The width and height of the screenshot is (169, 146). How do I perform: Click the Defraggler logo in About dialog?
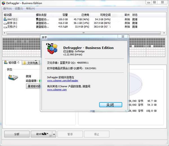52,49
